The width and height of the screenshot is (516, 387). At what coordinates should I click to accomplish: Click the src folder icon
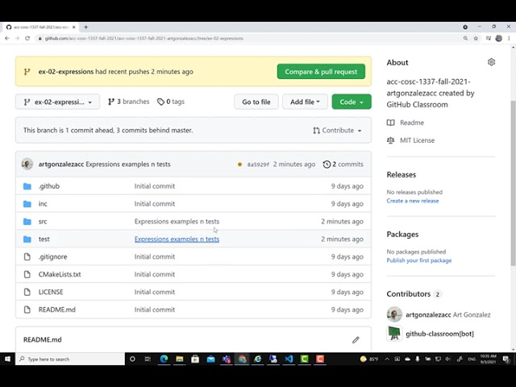tap(27, 222)
